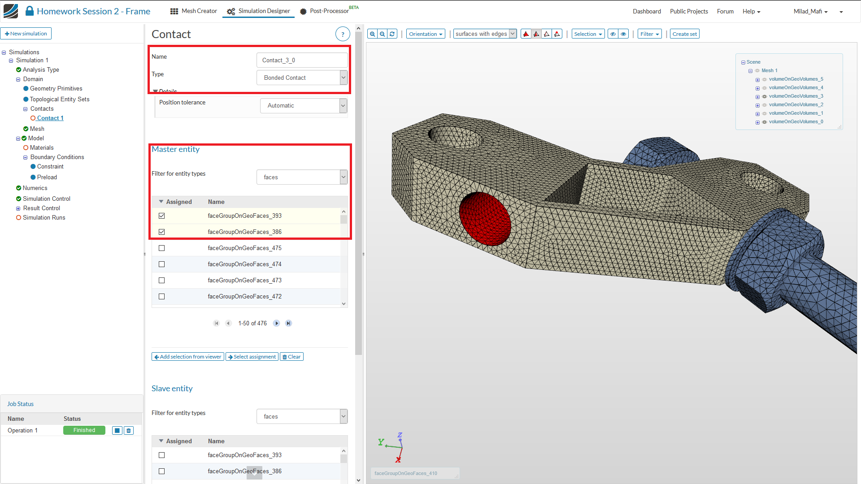
Task: Reset the viewer with refresh icon
Action: coord(392,34)
